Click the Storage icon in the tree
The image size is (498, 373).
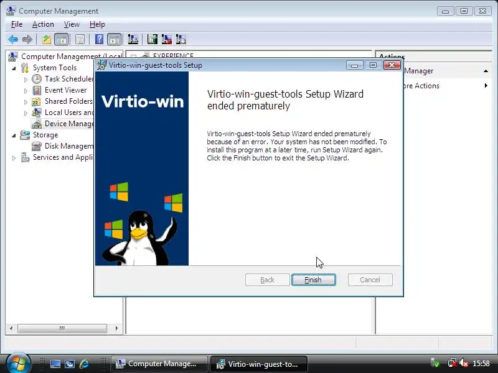[x=25, y=135]
